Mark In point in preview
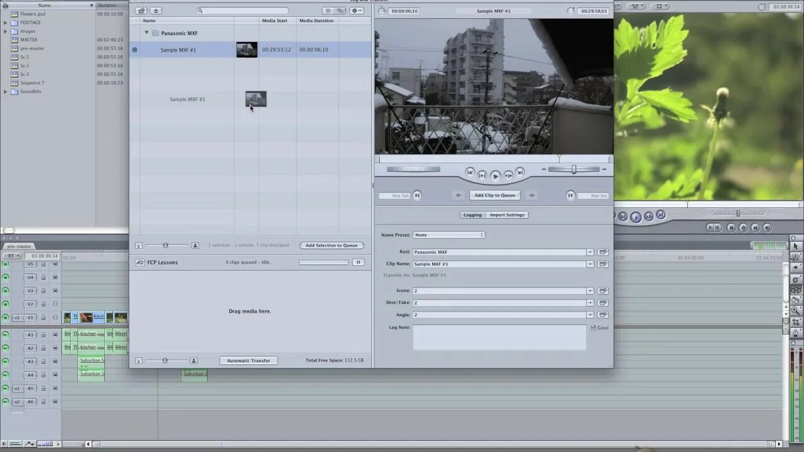This screenshot has height=452, width=804. [417, 195]
